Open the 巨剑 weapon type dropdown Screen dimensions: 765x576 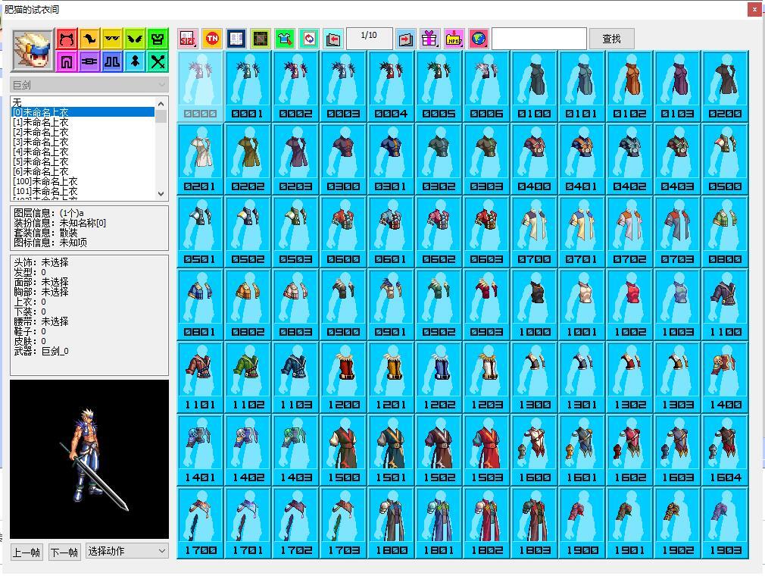pos(89,85)
